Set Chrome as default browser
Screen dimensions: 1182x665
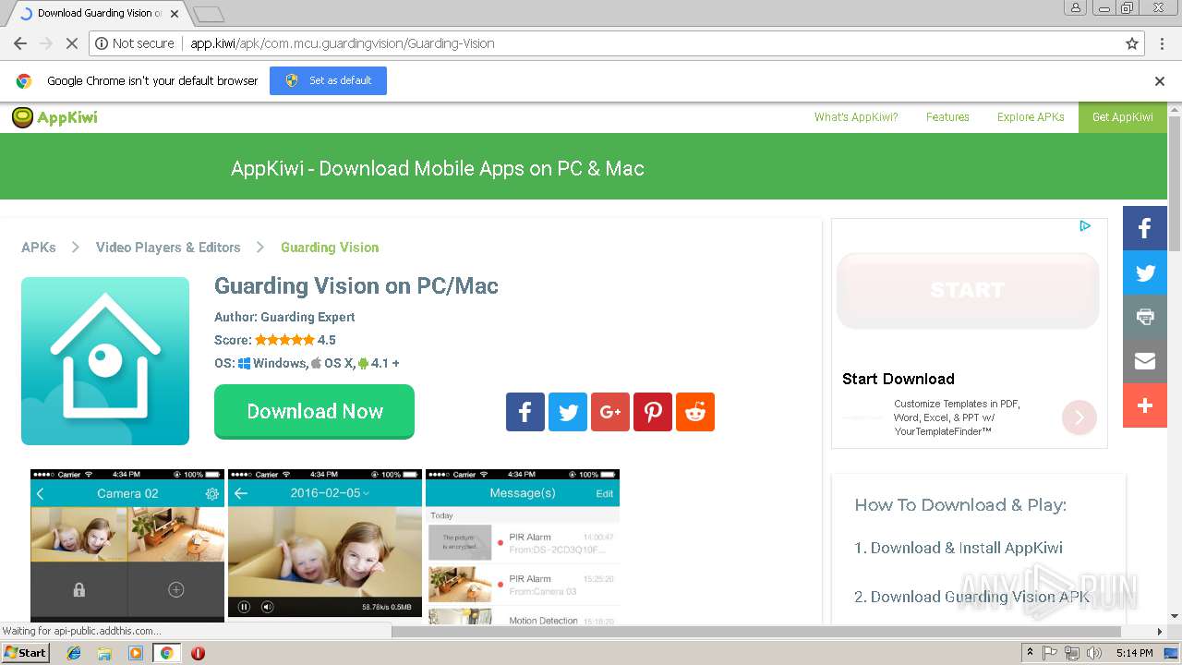(x=328, y=81)
